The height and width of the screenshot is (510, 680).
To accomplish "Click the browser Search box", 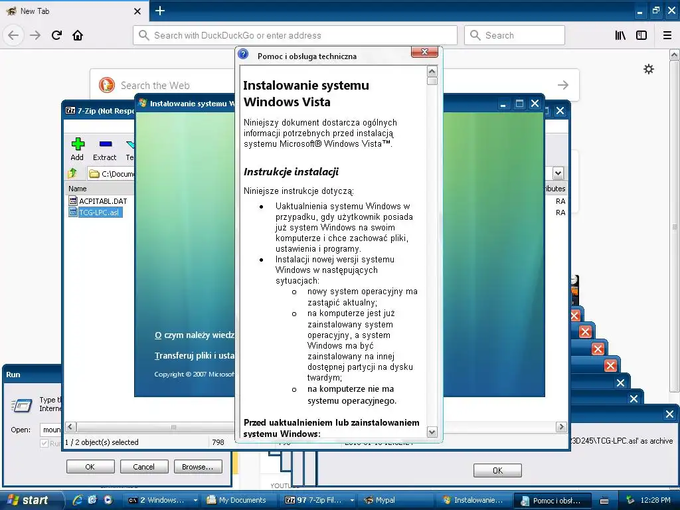I will [x=515, y=35].
